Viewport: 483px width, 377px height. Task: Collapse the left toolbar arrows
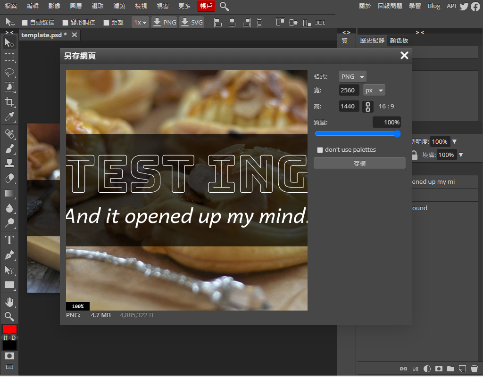[9, 33]
